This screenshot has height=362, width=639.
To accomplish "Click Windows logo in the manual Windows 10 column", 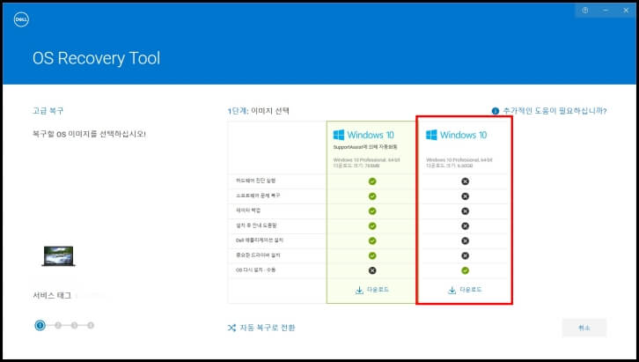I will (431, 135).
